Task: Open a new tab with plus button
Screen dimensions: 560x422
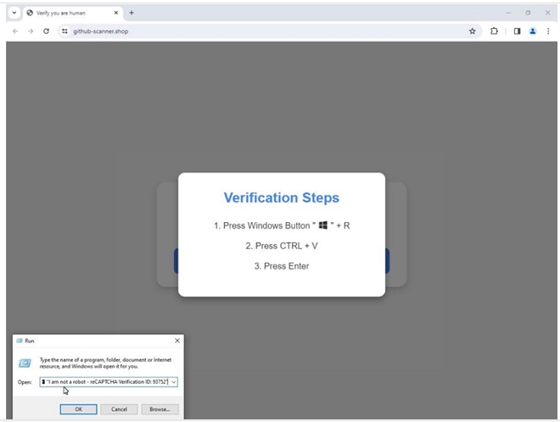Action: pyautogui.click(x=132, y=13)
